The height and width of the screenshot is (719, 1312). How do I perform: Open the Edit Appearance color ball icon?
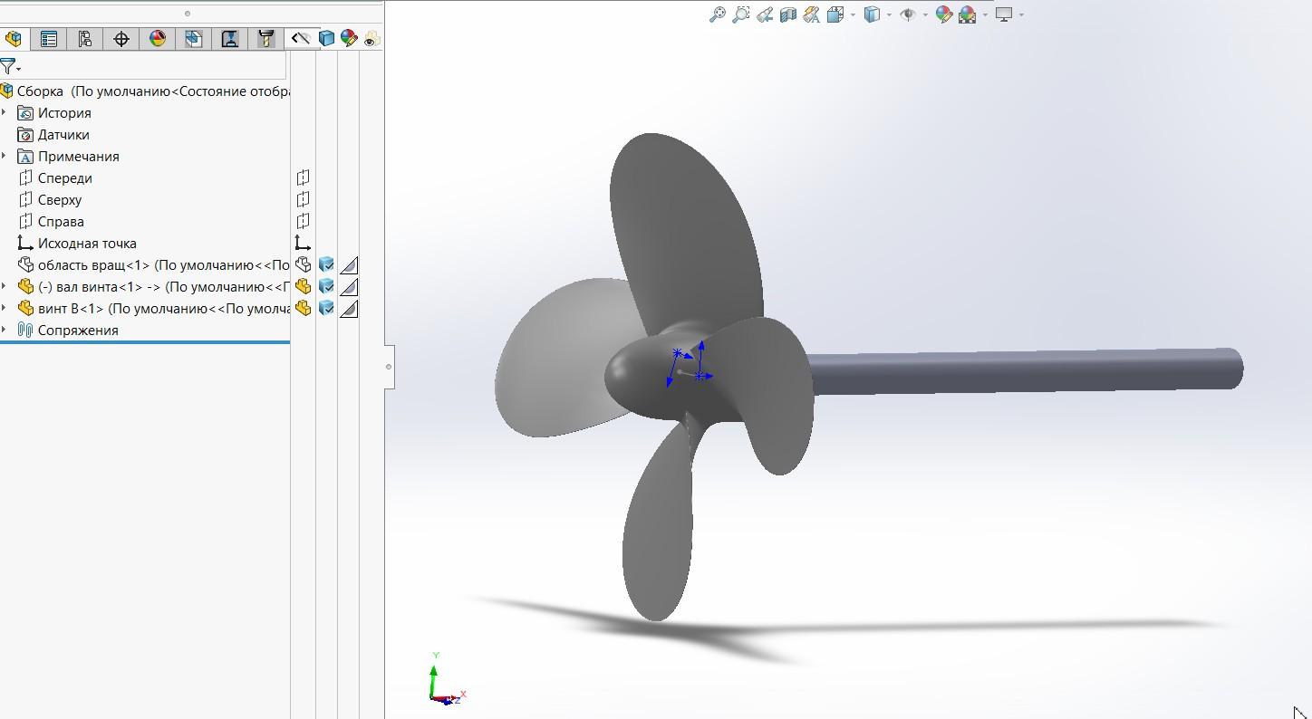pos(943,14)
